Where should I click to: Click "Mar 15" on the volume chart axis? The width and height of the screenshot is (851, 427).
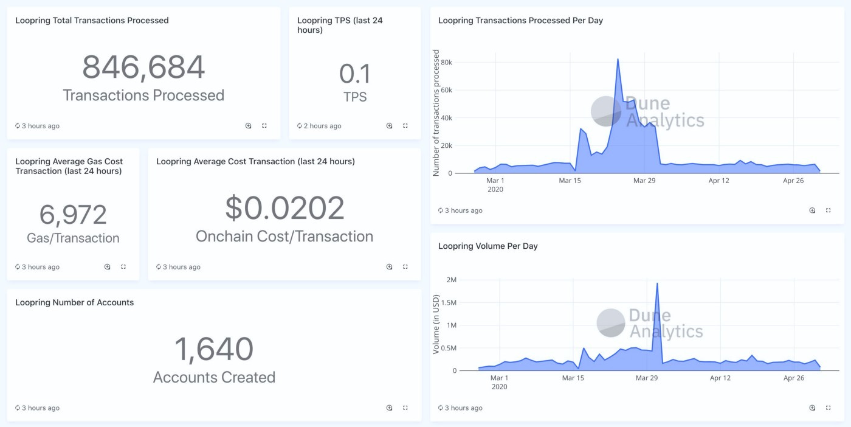tap(573, 378)
